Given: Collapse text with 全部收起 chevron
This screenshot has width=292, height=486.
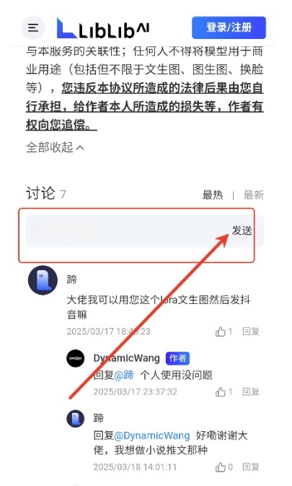Looking at the screenshot, I should tap(55, 147).
